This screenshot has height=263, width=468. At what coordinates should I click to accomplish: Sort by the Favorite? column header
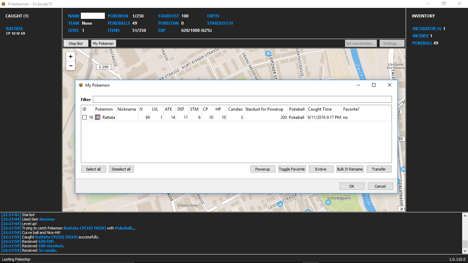pos(367,109)
